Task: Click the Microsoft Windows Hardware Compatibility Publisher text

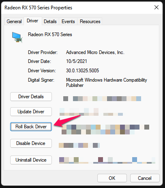Action: 107,82
